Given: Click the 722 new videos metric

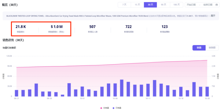Looking at the screenshot, I should click(x=128, y=27).
